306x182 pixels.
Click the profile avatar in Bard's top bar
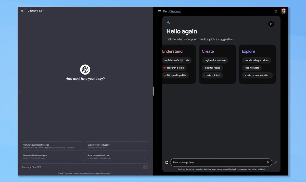[x=284, y=11]
